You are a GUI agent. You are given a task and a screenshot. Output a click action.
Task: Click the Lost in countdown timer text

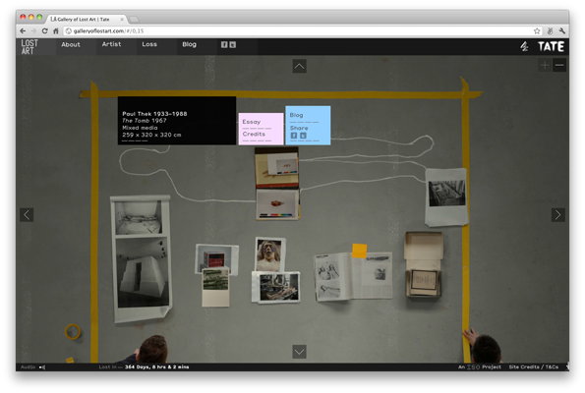(x=144, y=367)
